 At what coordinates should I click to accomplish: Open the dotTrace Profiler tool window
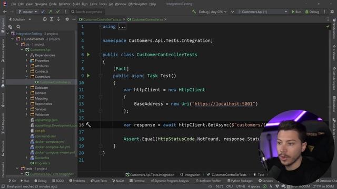tap(208, 181)
